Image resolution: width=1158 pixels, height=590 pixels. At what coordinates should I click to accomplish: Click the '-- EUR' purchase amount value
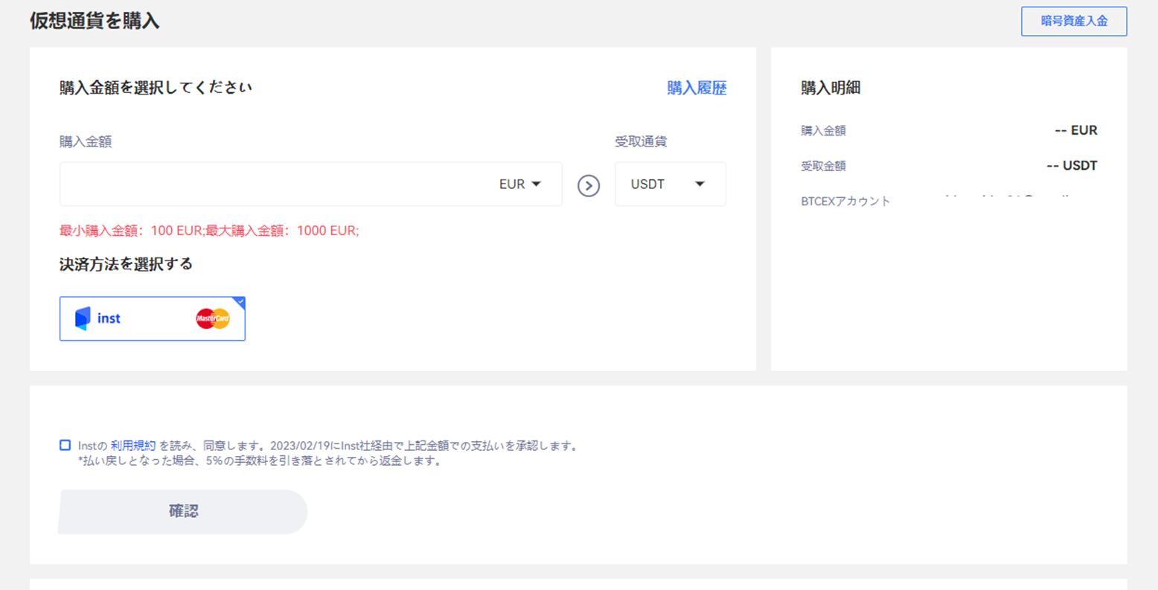pyautogui.click(x=1075, y=130)
